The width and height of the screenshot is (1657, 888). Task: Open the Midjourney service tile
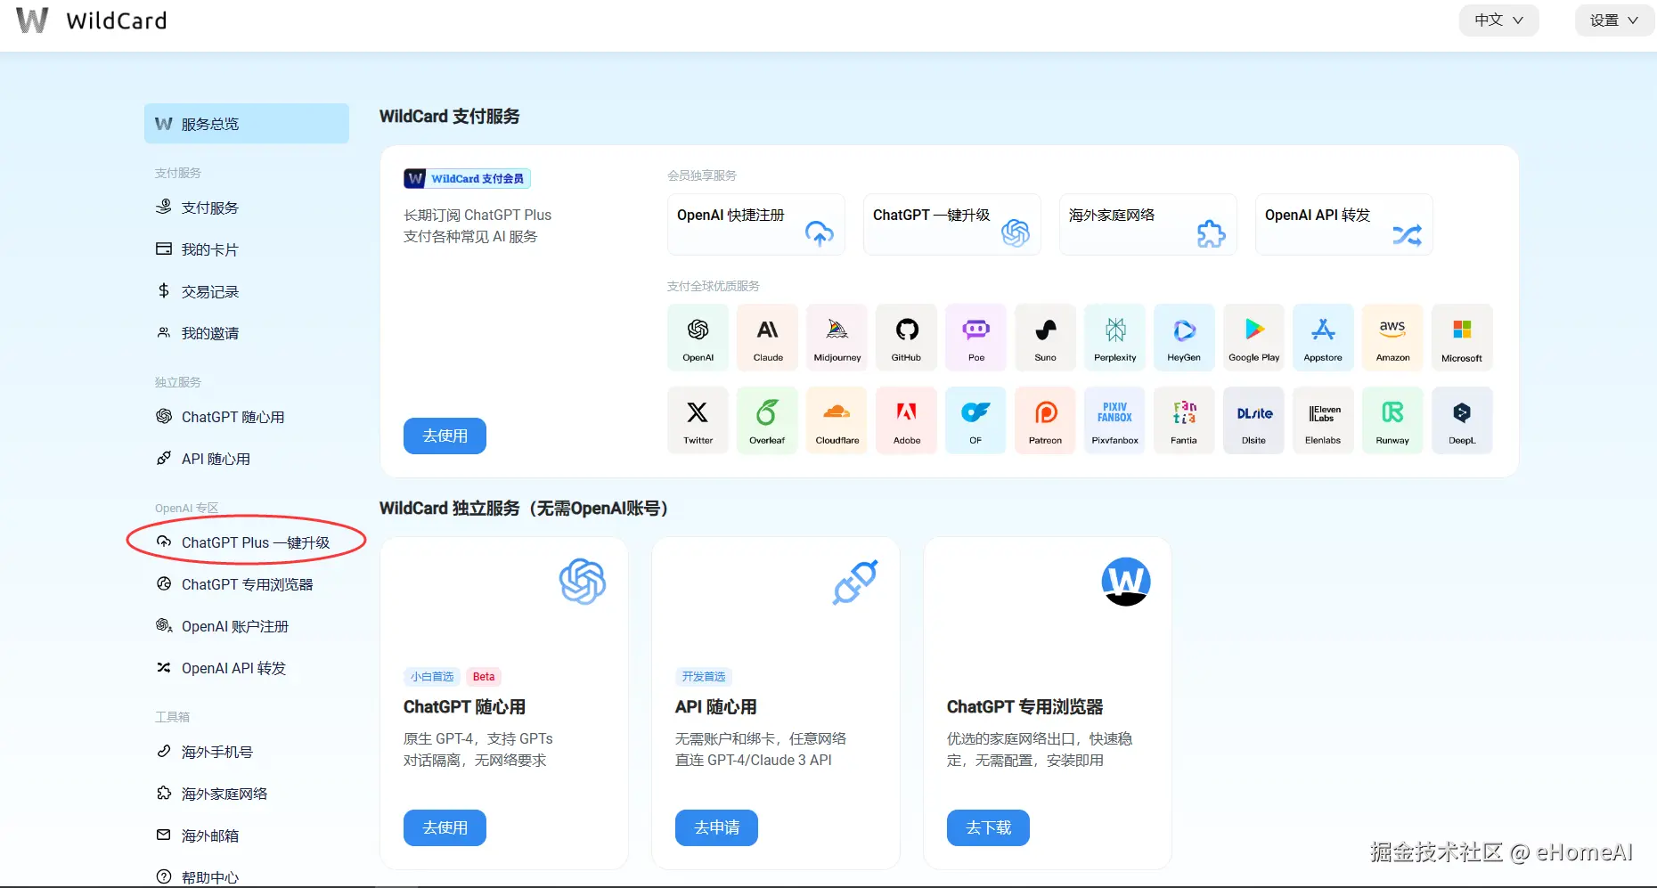click(x=837, y=337)
